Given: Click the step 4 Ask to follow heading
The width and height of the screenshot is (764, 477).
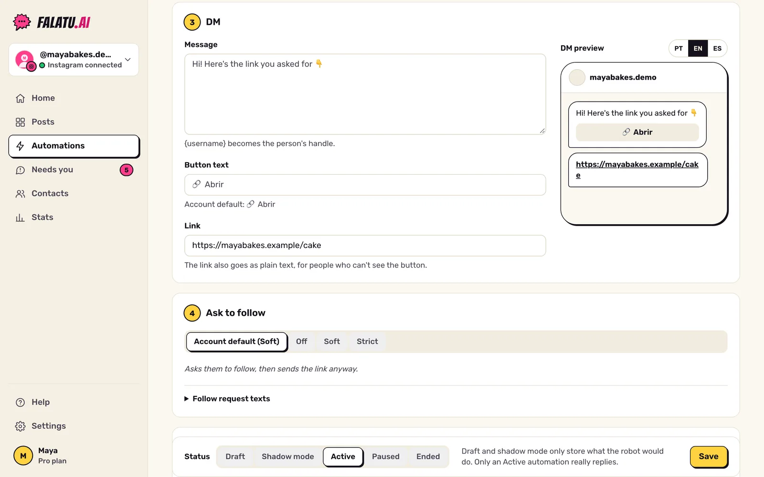Looking at the screenshot, I should pos(235,313).
